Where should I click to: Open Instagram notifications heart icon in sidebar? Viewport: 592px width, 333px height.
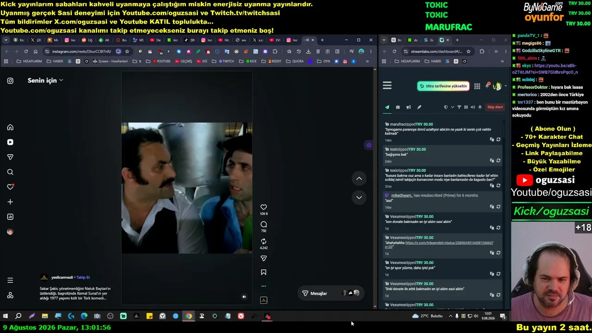pos(10,187)
